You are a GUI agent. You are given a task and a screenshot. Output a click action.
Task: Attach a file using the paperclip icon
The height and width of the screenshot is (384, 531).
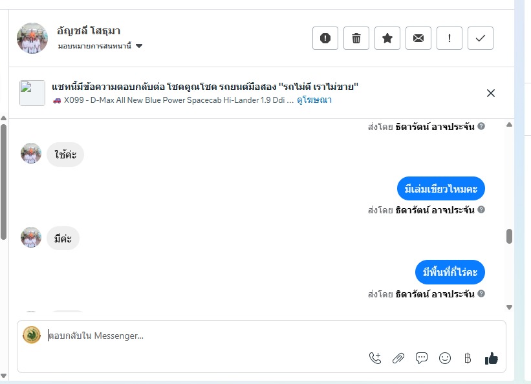398,357
